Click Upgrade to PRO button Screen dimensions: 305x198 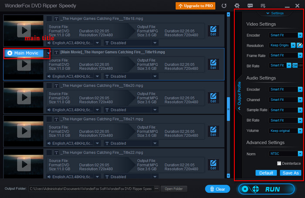[x=195, y=6]
